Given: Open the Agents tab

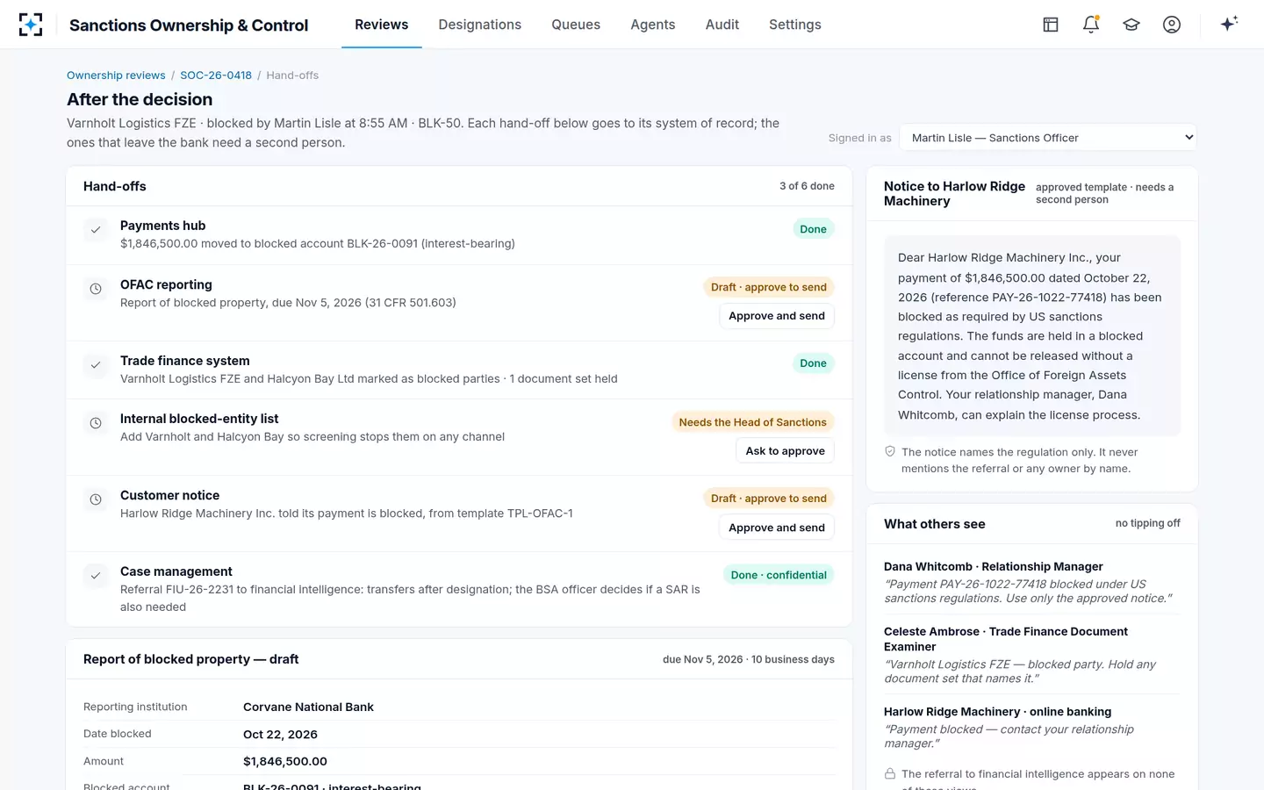Looking at the screenshot, I should [653, 25].
